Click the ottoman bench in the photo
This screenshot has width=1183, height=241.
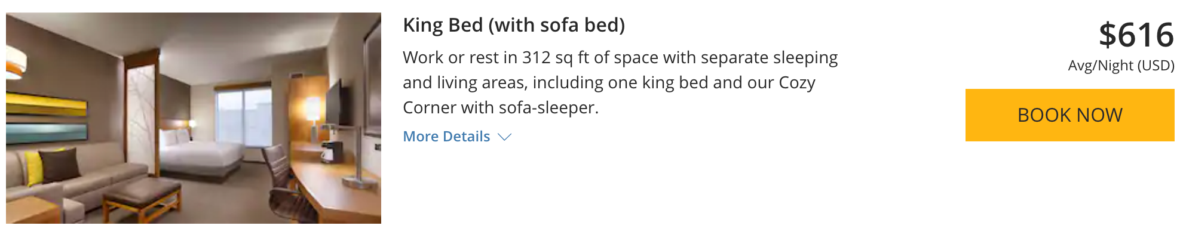click(x=142, y=194)
